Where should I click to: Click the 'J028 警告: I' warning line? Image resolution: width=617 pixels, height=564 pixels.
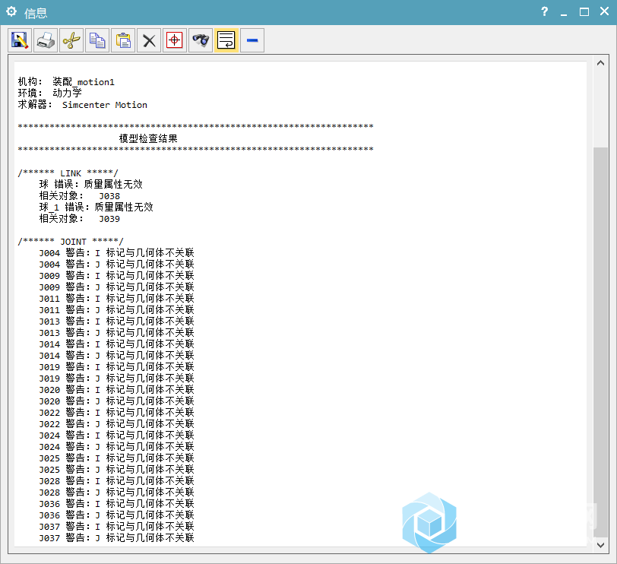pos(116,481)
